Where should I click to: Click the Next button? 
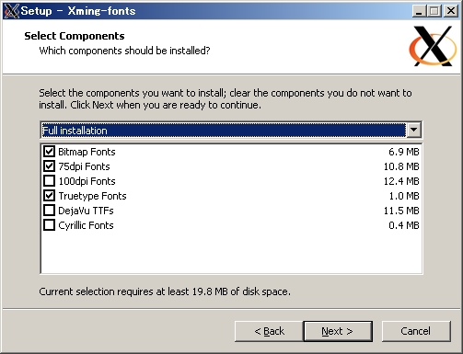(338, 331)
